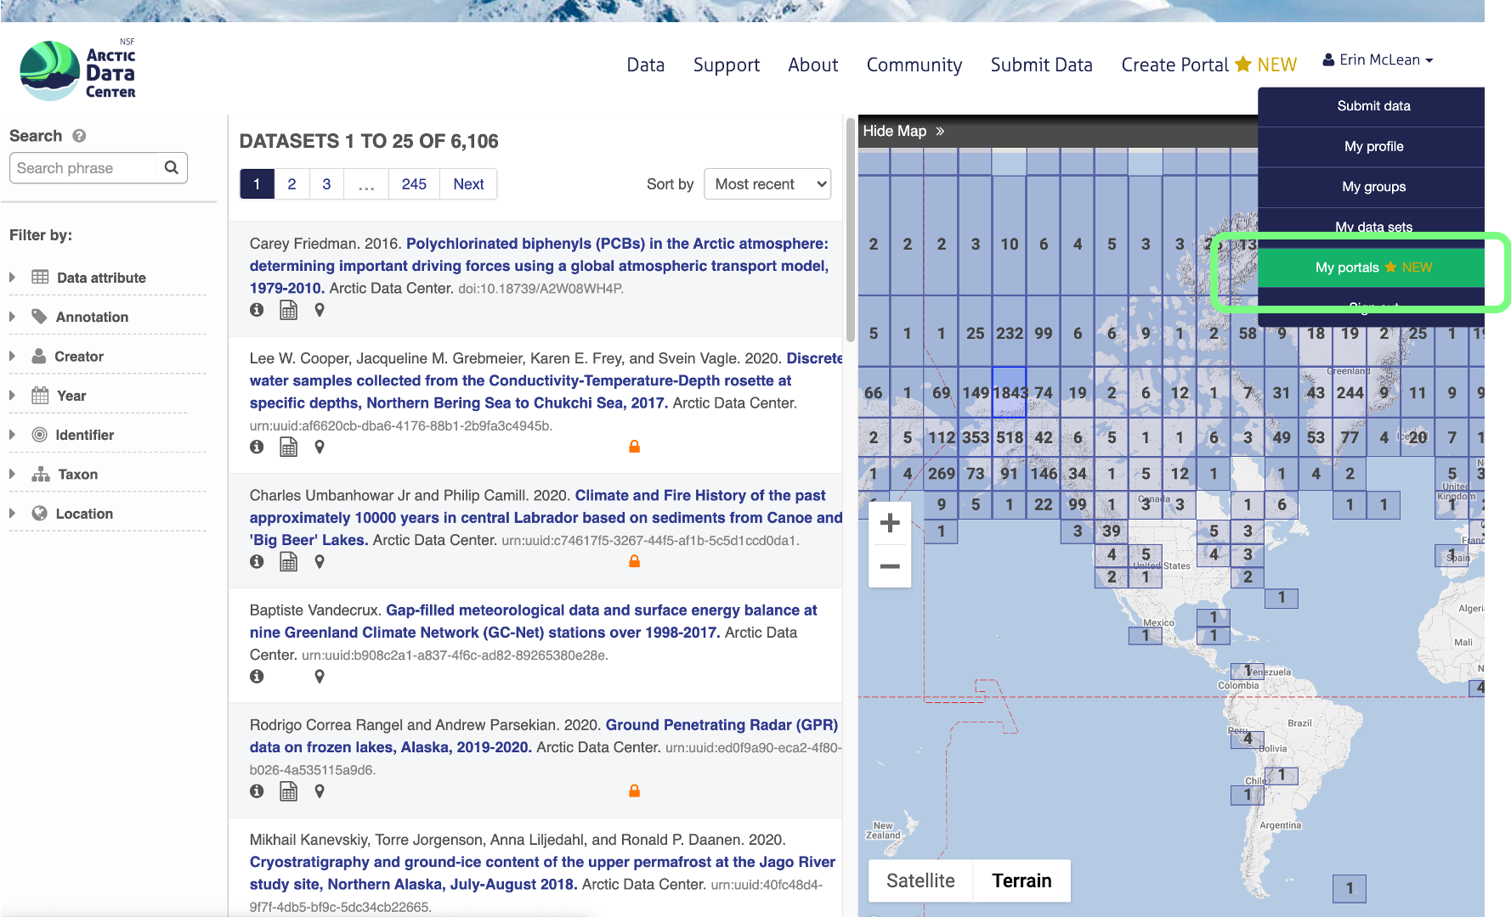
Task: Zoom out on the map
Action: pos(890,566)
